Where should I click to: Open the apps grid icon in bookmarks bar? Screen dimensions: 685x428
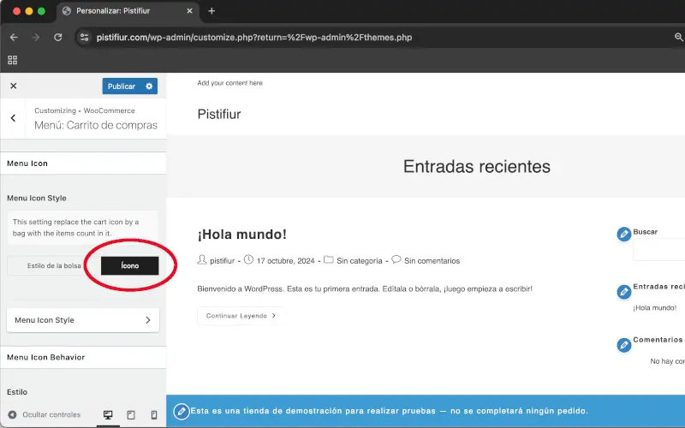13,60
